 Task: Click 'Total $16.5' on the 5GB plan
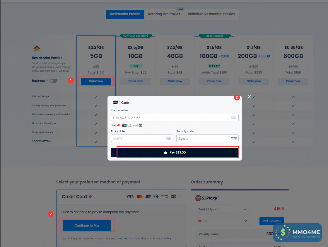(x=96, y=72)
